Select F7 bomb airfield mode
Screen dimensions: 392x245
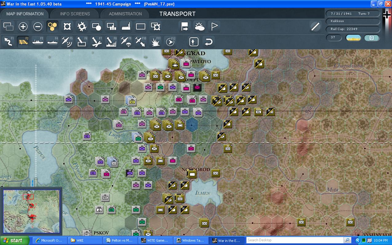point(97,42)
